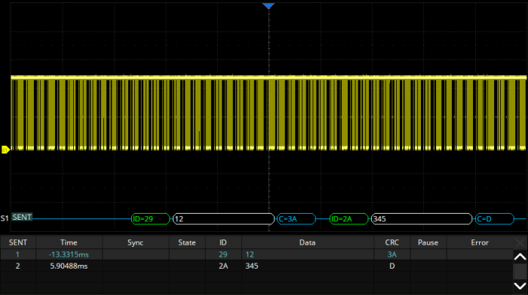Select row 1 in the decode list

click(x=256, y=254)
